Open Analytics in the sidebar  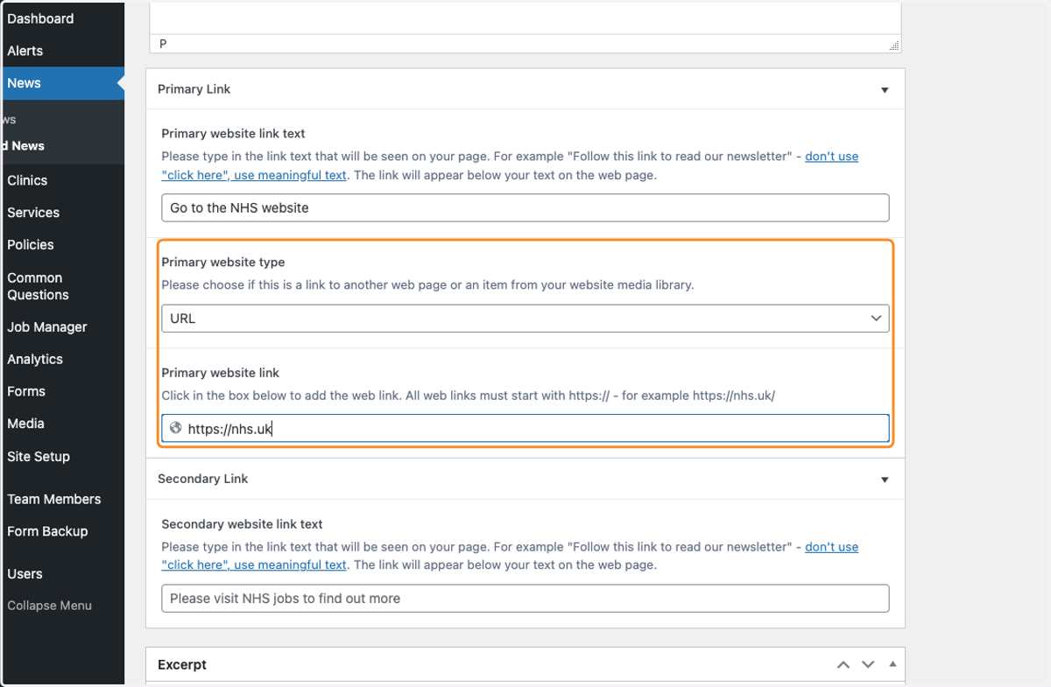(35, 360)
